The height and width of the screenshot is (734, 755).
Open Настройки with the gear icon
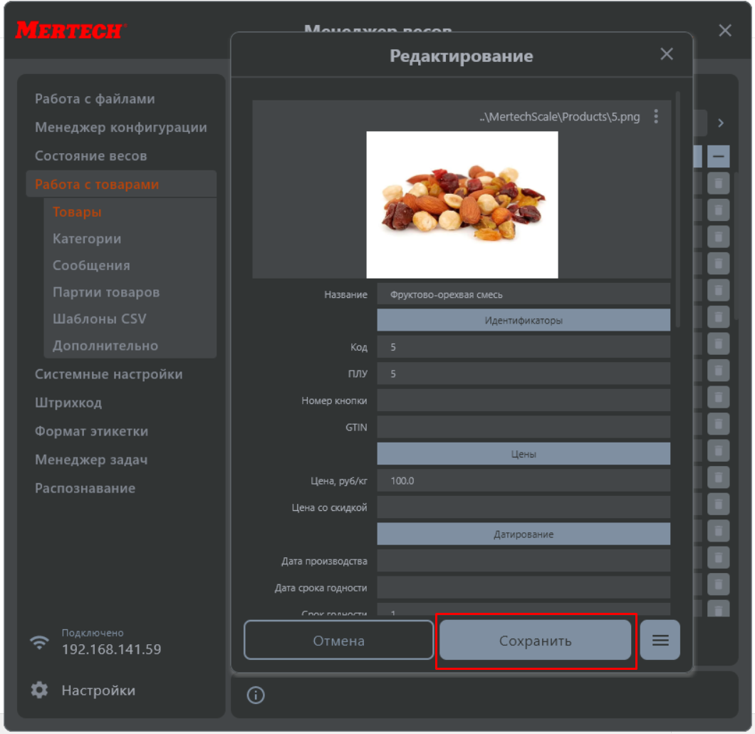[x=39, y=690]
